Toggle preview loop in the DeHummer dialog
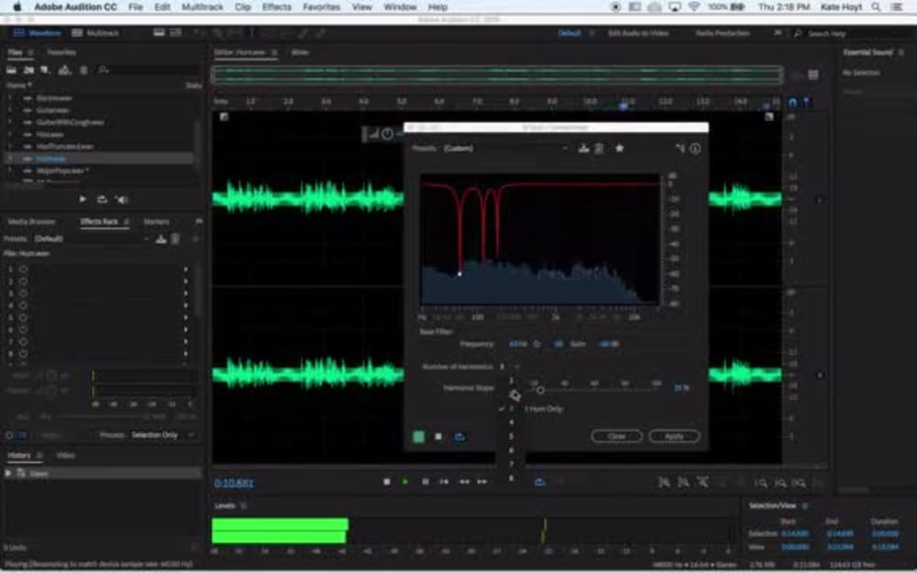The height and width of the screenshot is (573, 917). 459,436
